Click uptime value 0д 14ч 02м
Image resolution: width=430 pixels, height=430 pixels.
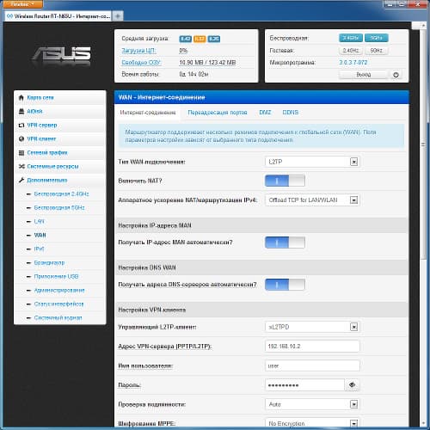click(x=193, y=74)
